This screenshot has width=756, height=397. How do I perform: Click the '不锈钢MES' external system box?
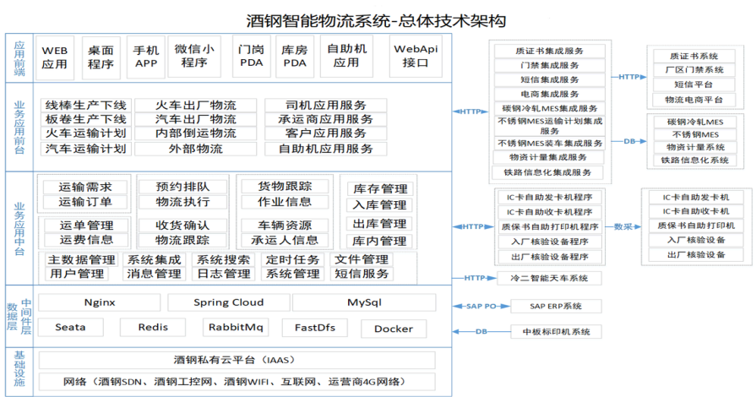click(x=695, y=134)
